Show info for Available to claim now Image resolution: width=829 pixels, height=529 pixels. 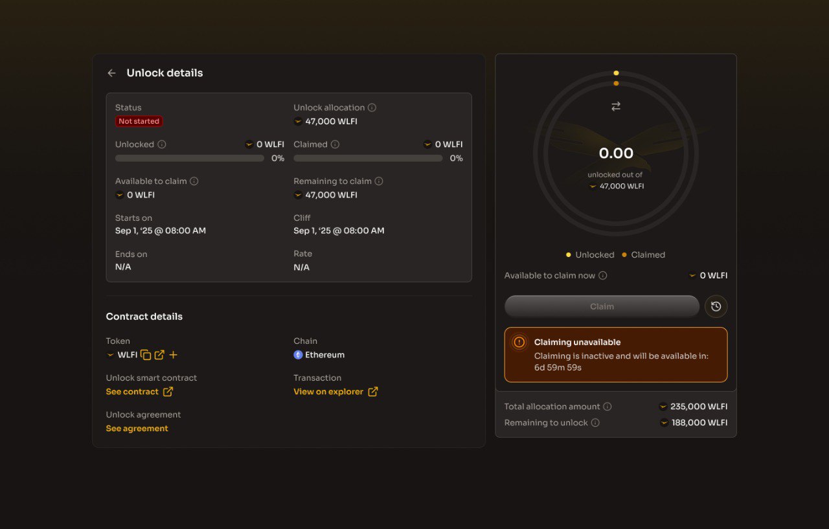(x=602, y=275)
